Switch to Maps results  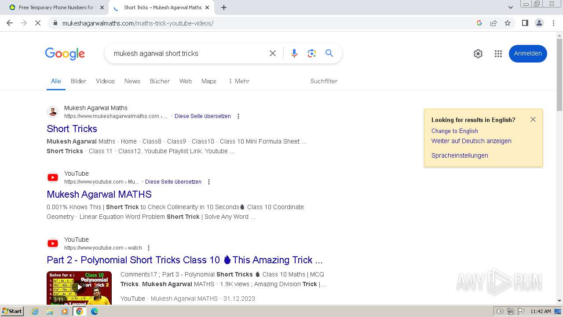click(209, 81)
